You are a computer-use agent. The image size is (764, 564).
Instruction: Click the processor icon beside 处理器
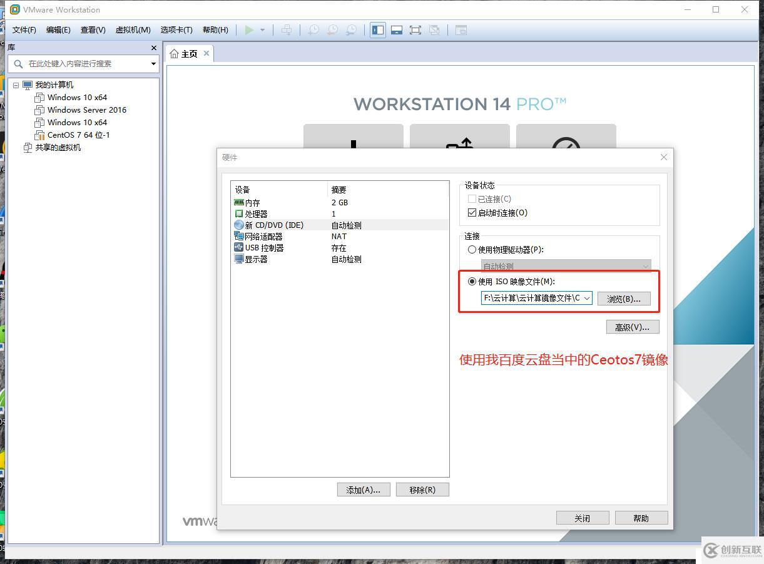238,214
